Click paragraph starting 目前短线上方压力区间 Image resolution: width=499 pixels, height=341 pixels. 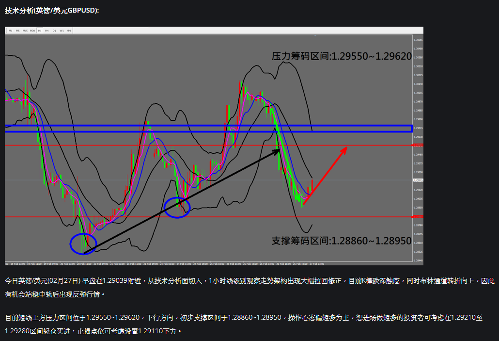pos(244,325)
